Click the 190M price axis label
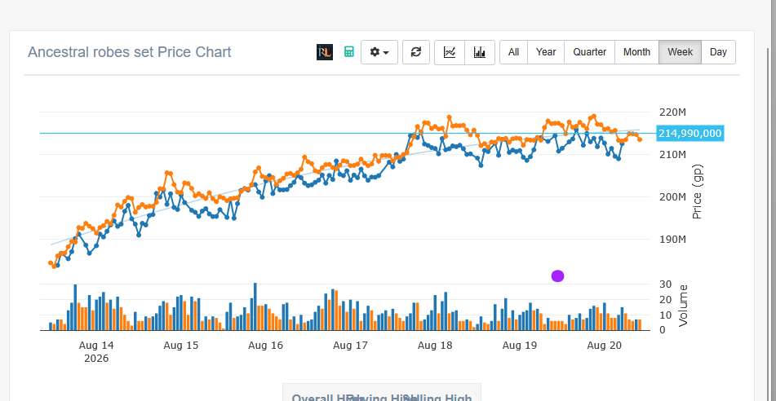The width and height of the screenshot is (776, 401). (672, 240)
